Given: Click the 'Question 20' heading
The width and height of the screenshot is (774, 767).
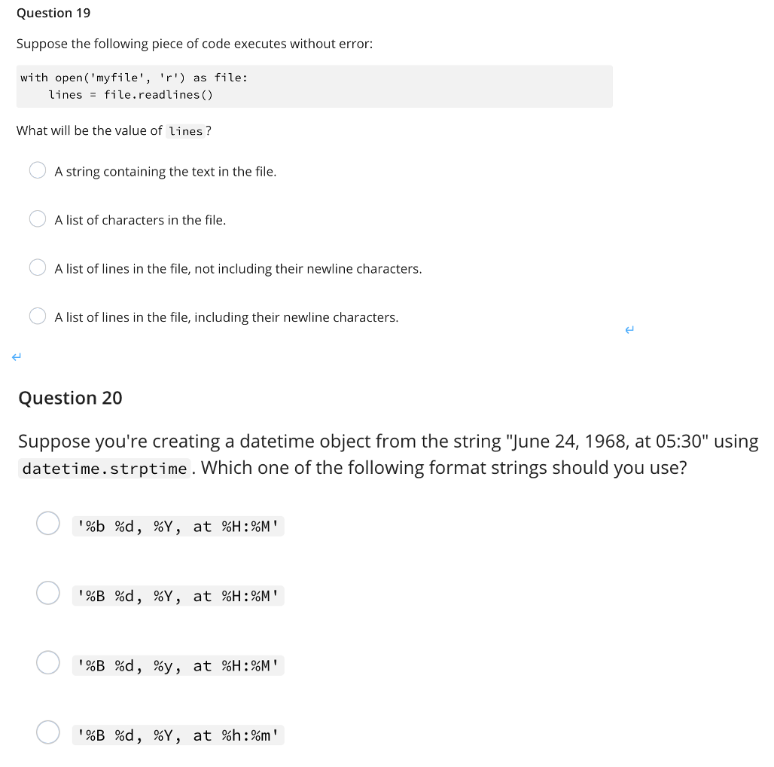Looking at the screenshot, I should coord(70,398).
